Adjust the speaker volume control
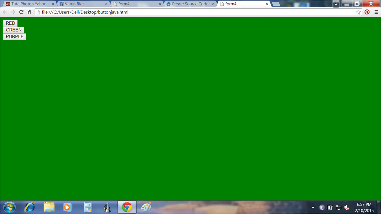381x214 pixels. tap(347, 207)
